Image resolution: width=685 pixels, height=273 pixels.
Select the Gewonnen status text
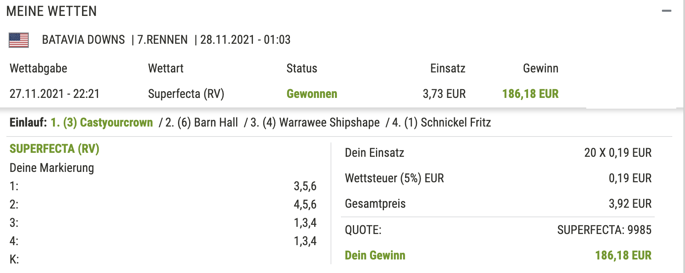pos(312,94)
